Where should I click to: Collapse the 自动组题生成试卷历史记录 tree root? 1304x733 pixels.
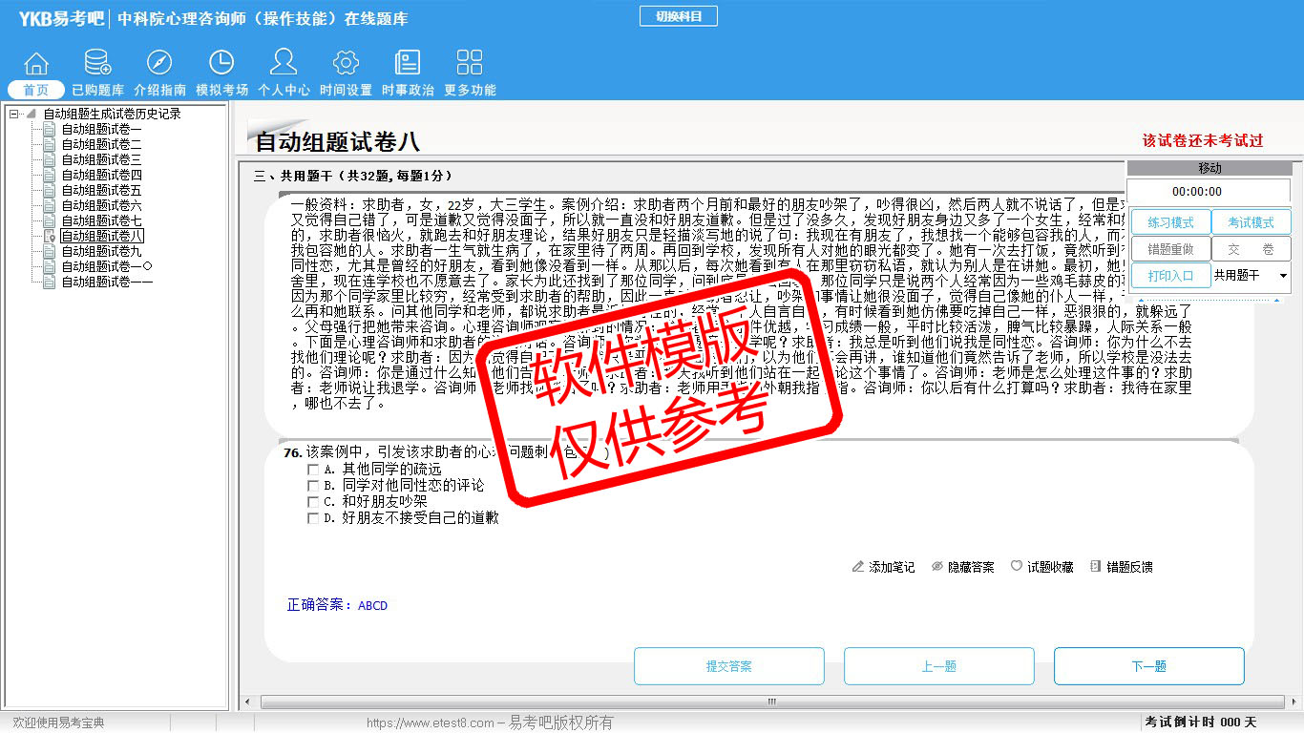[x=14, y=114]
